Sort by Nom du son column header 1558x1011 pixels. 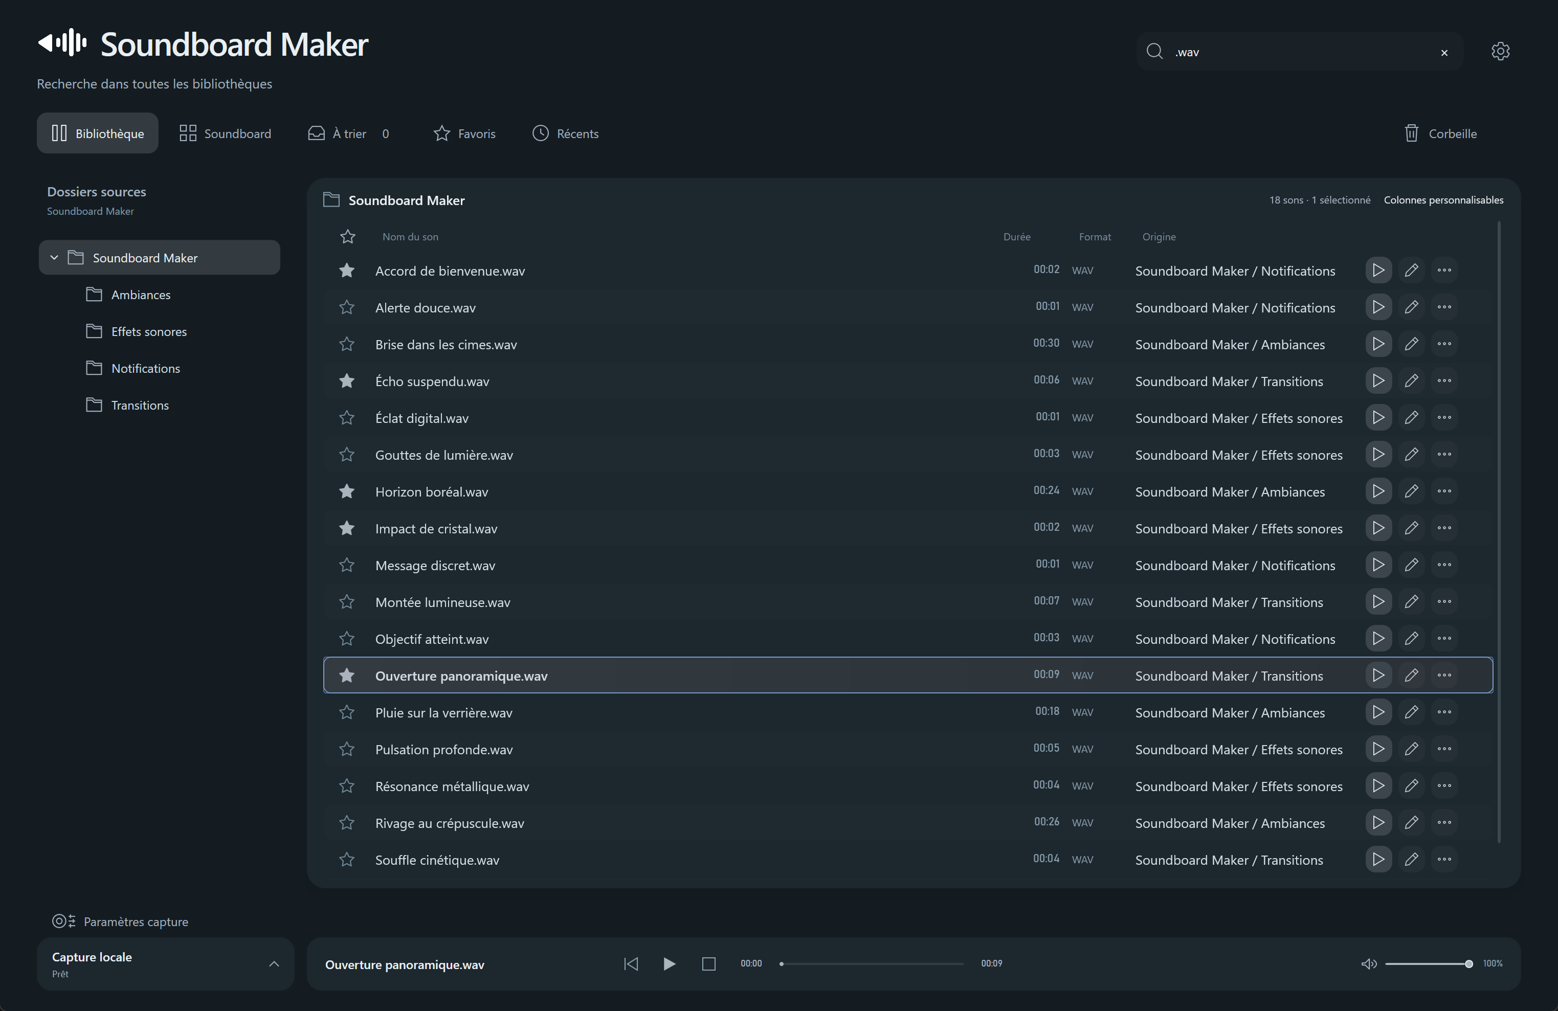[x=410, y=237]
